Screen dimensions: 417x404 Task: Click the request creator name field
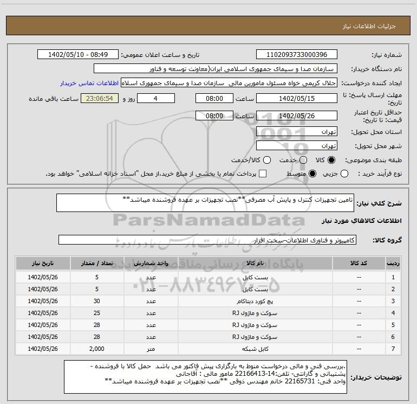(x=229, y=83)
